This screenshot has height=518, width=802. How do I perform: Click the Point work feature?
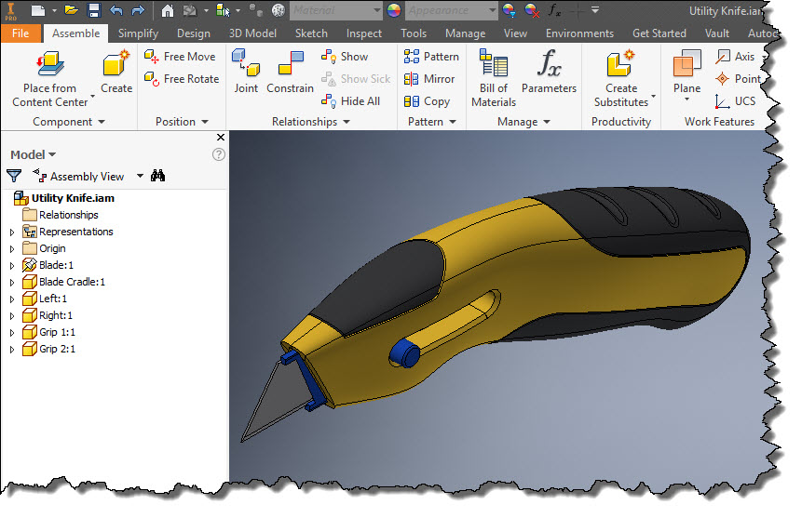click(x=738, y=79)
